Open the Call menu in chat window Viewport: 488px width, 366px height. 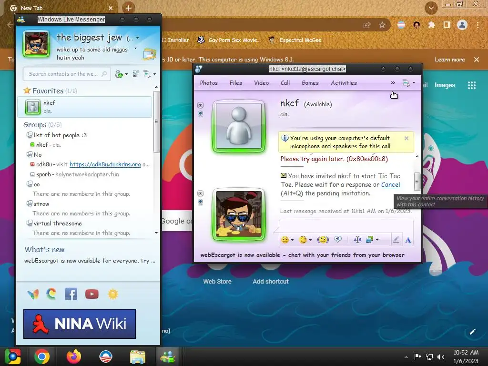pos(285,83)
